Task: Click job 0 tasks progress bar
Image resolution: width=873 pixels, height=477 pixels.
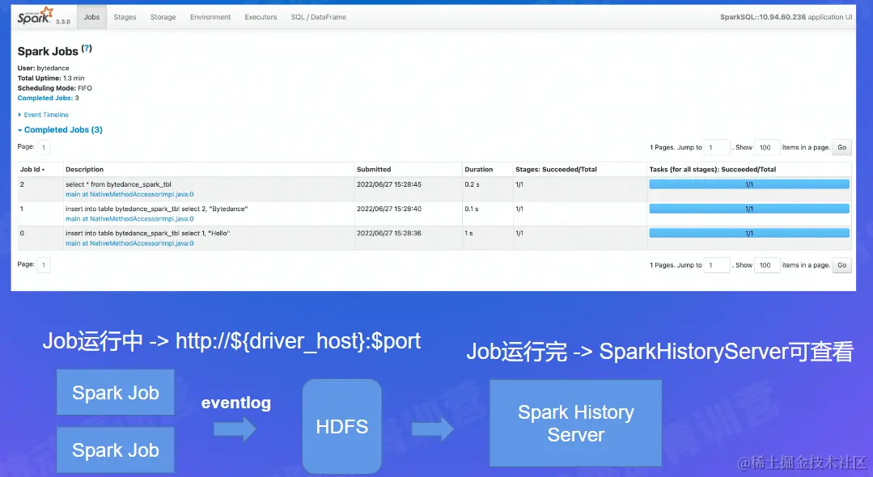Action: pos(749,233)
